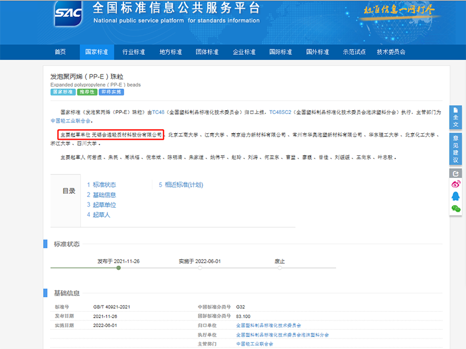
Task: Click the 推荐性 green tag
Action: point(87,92)
